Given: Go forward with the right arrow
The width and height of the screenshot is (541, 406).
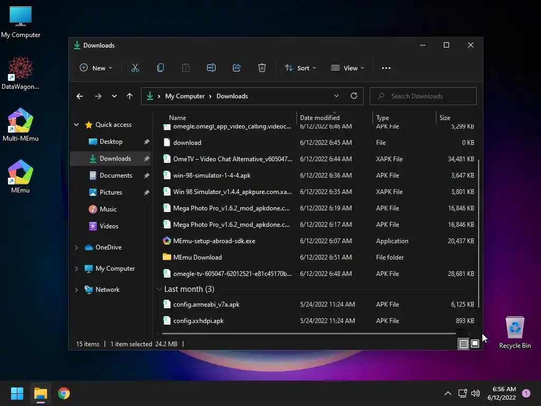Looking at the screenshot, I should 98,96.
